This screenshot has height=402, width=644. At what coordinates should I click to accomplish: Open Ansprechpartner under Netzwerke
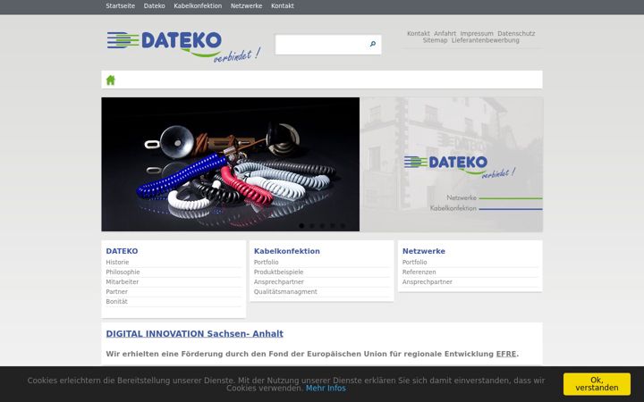(428, 281)
